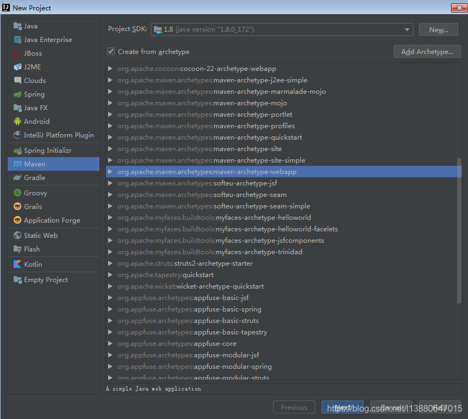Image resolution: width=468 pixels, height=419 pixels.
Task: Expand the cocoon-22-archetype-webapp node
Action: tap(110, 69)
